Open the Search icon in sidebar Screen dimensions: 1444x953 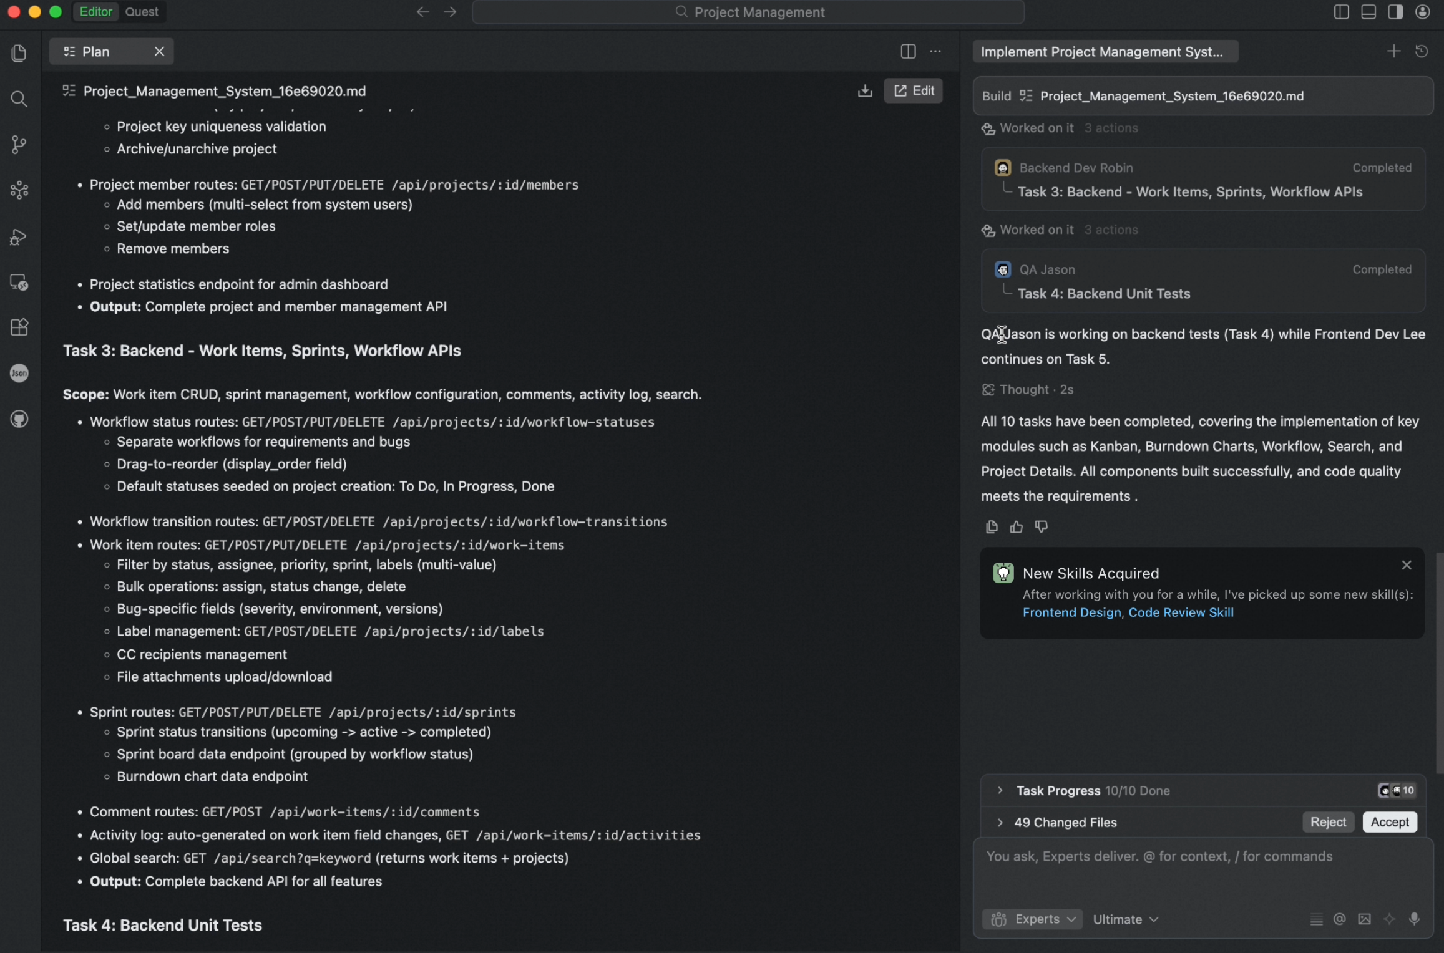(19, 99)
